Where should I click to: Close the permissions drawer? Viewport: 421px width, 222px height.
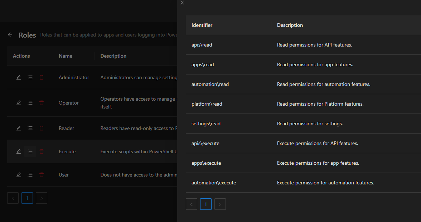coord(182,3)
